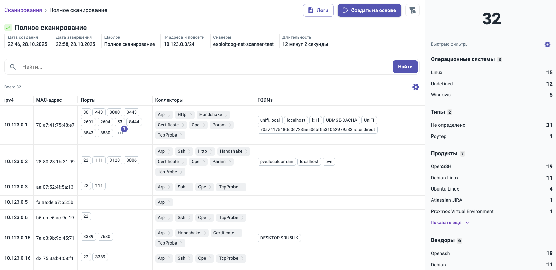Click port 8443 tag for 10.123.0.1
This screenshot has width=556, height=270.
pyautogui.click(x=132, y=112)
